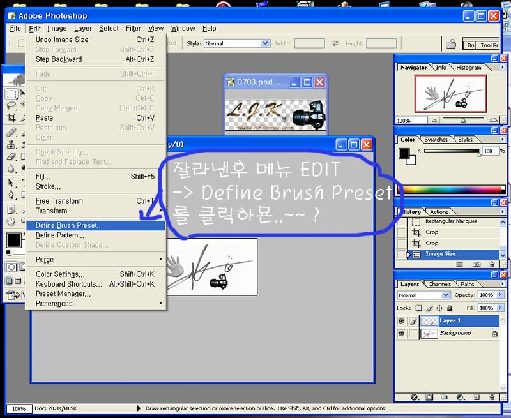The image size is (511, 418).
Task: Select the Hand tool
Action: click(11, 221)
